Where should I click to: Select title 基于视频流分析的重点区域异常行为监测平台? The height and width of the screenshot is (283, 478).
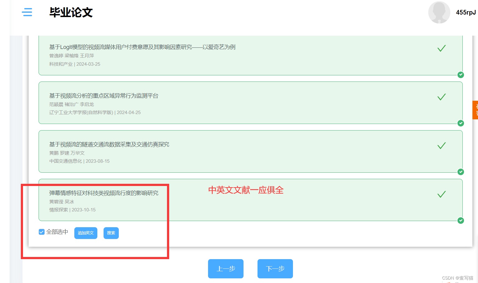point(104,96)
